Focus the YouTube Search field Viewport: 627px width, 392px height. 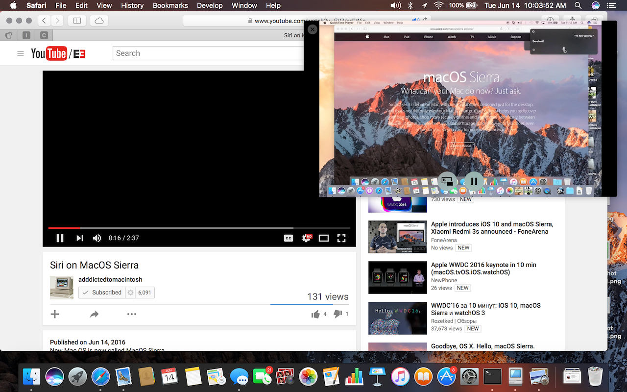coord(209,53)
